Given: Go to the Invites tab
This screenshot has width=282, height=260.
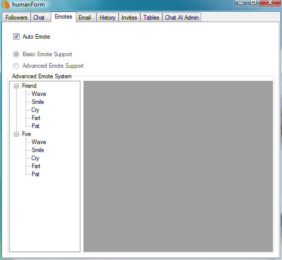Looking at the screenshot, I should pos(129,18).
